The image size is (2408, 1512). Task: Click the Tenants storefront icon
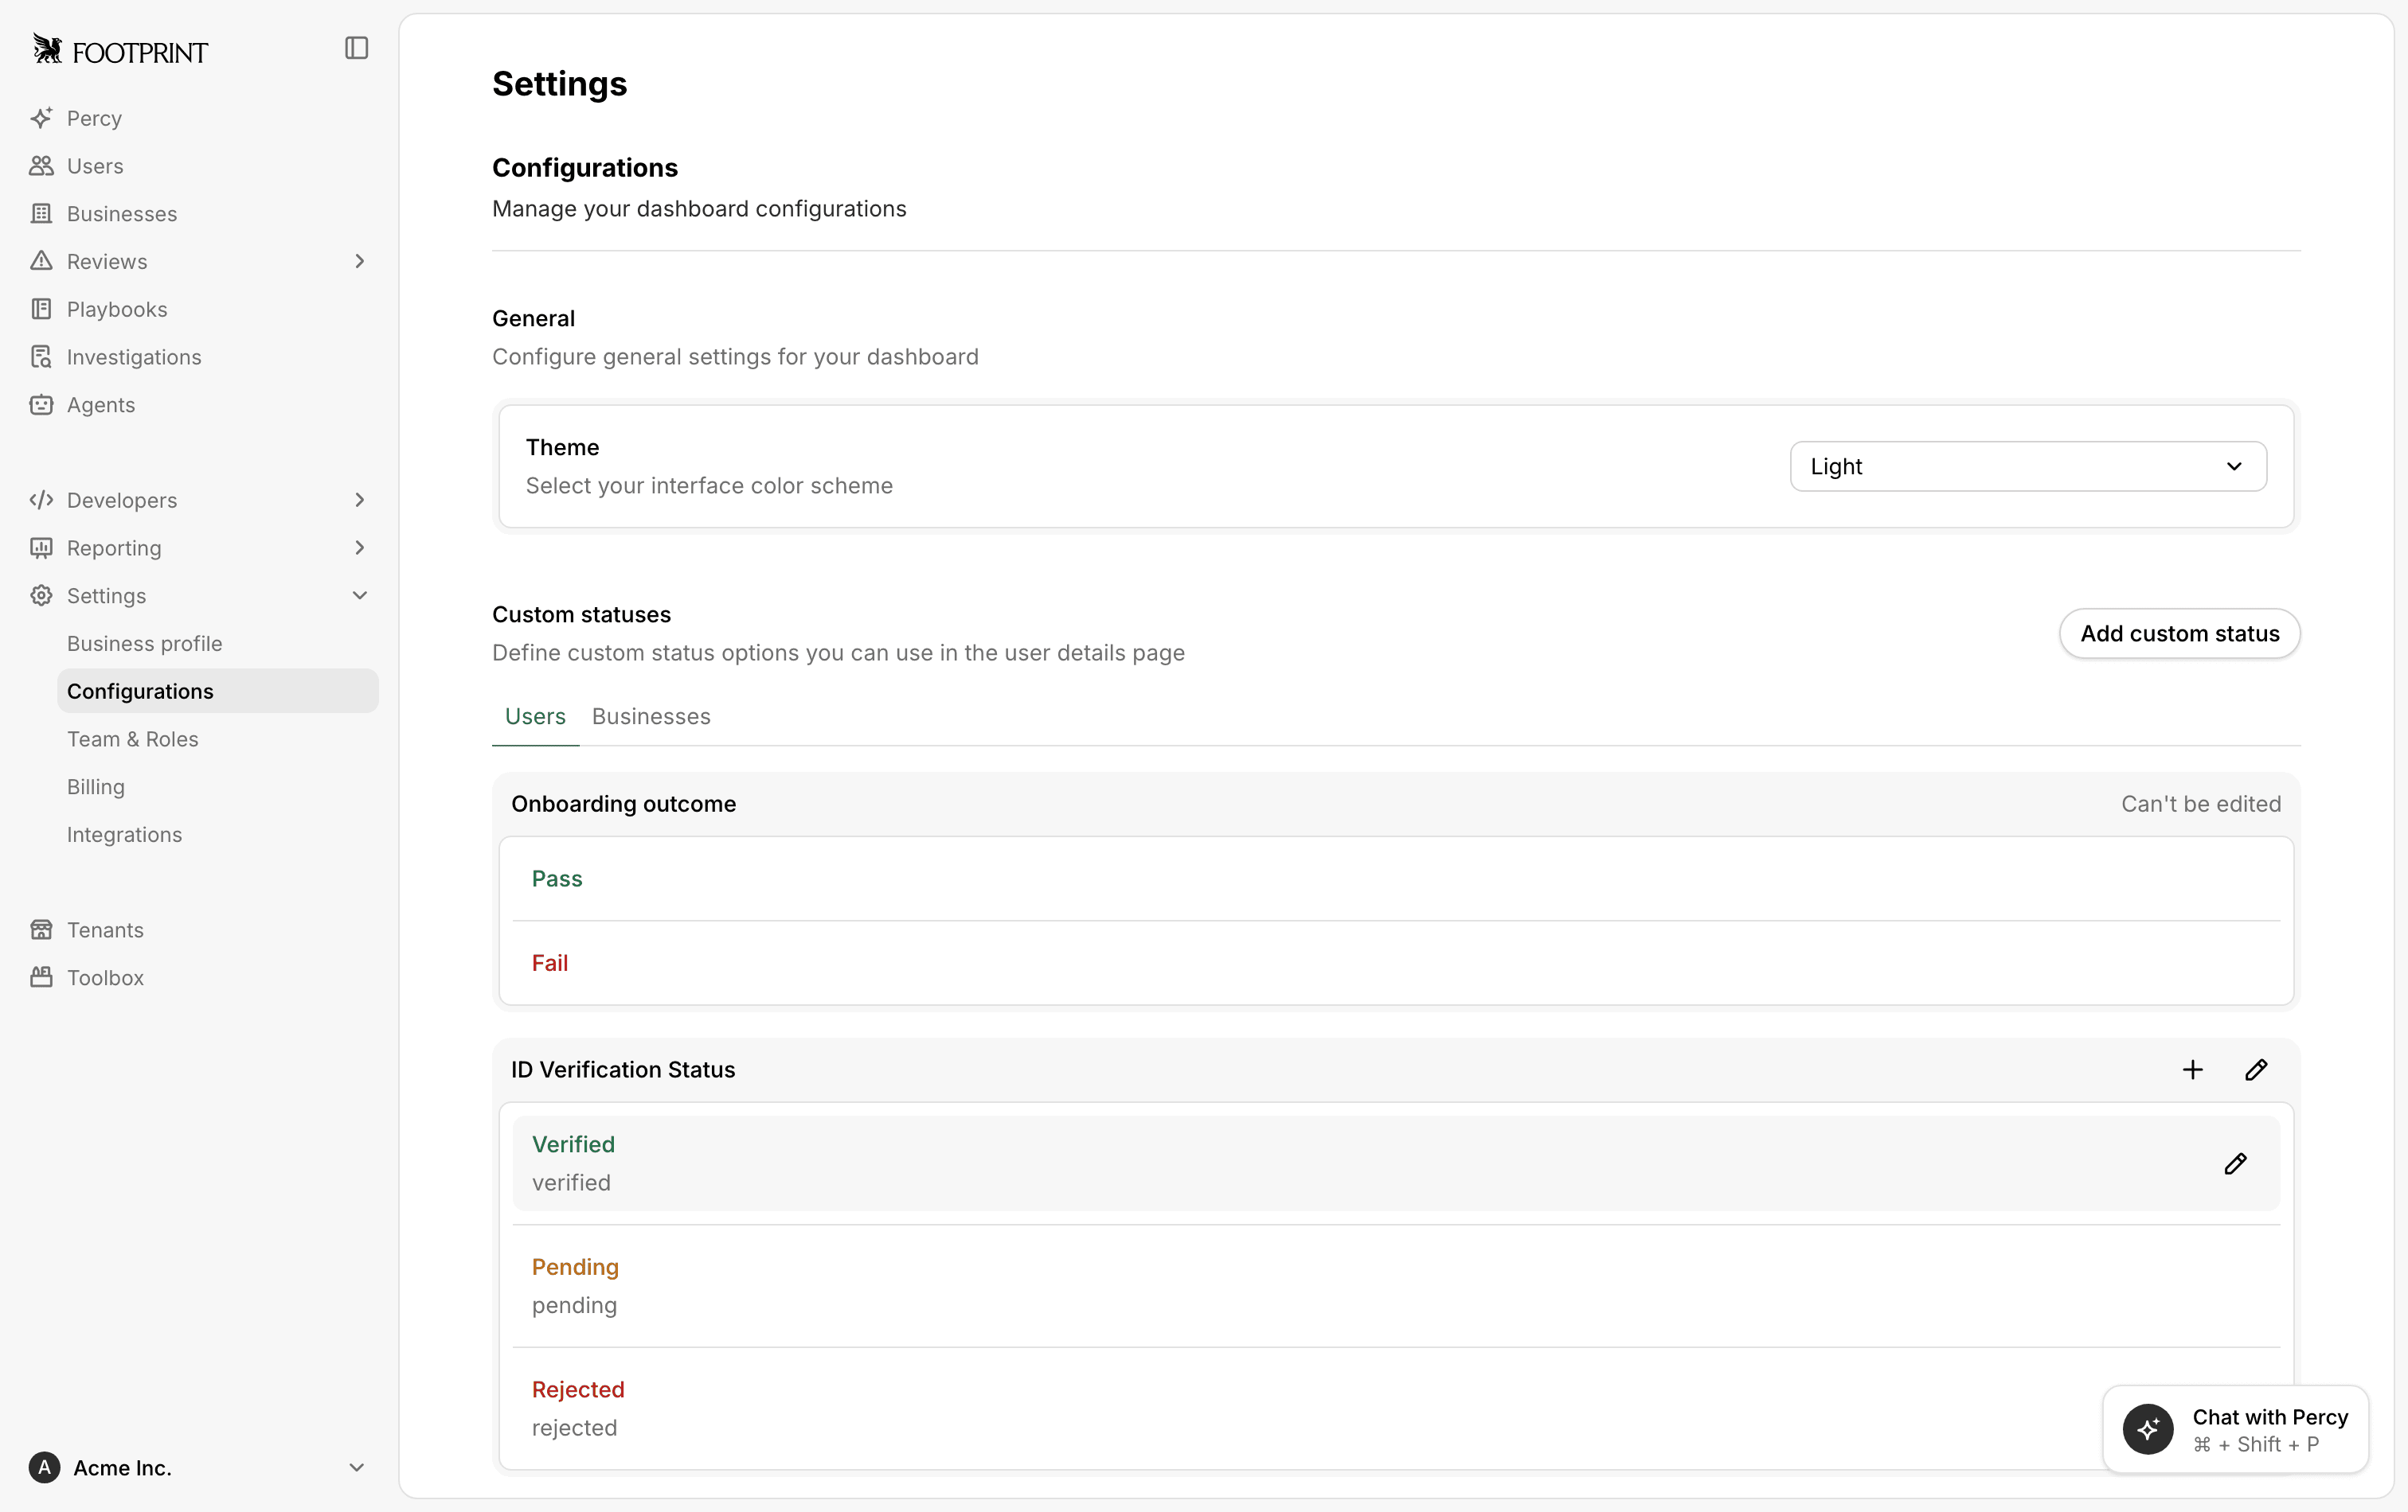pyautogui.click(x=41, y=930)
